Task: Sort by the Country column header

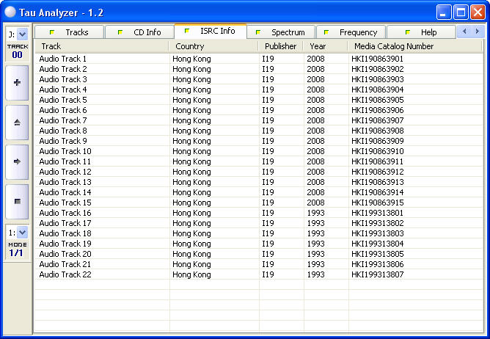Action: [213, 46]
